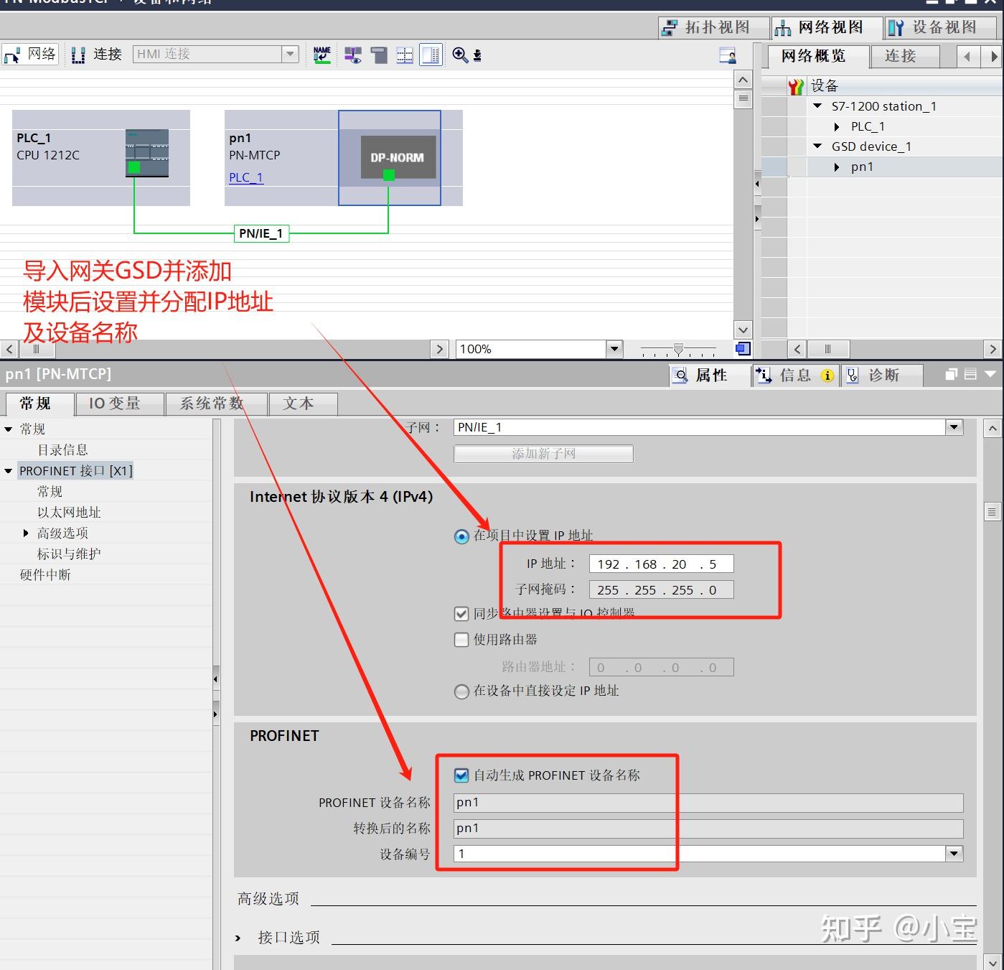The image size is (1004, 970).
Task: Open the 系统常数 tab
Action: point(215,404)
